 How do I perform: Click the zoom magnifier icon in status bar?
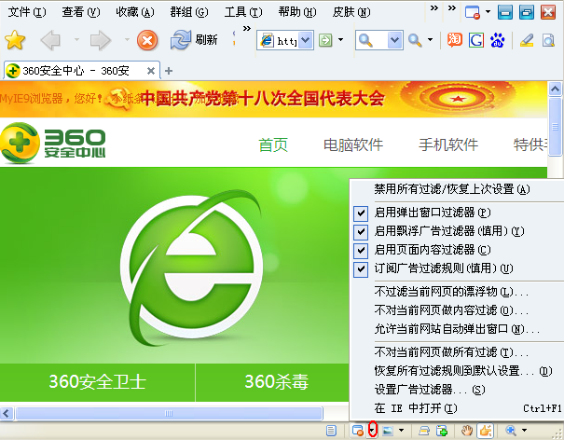coord(511,430)
